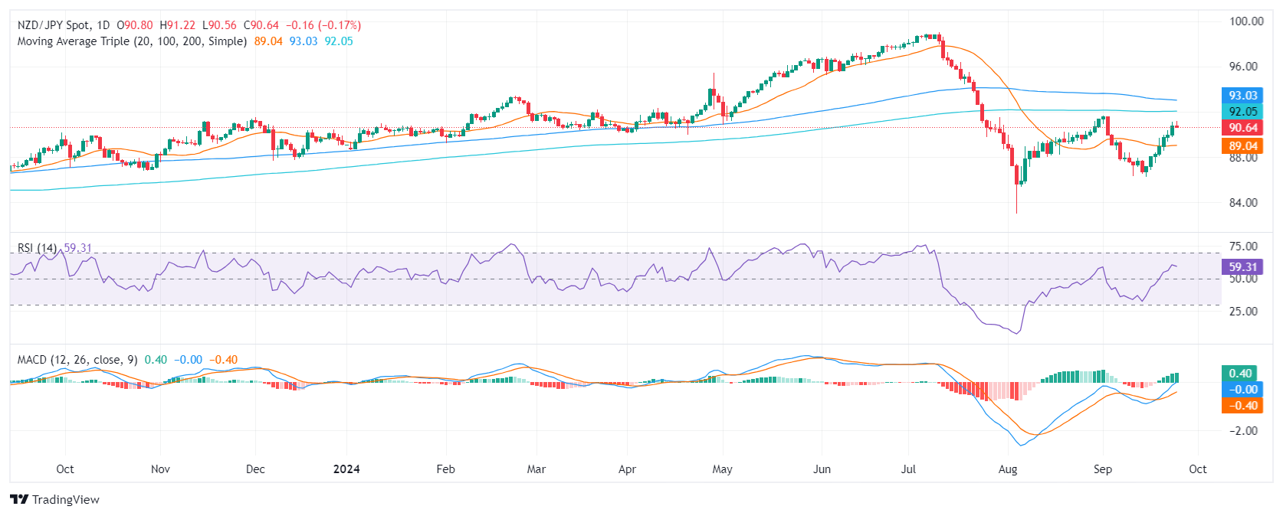
Task: Click the TradingView logo icon
Action: (x=19, y=500)
